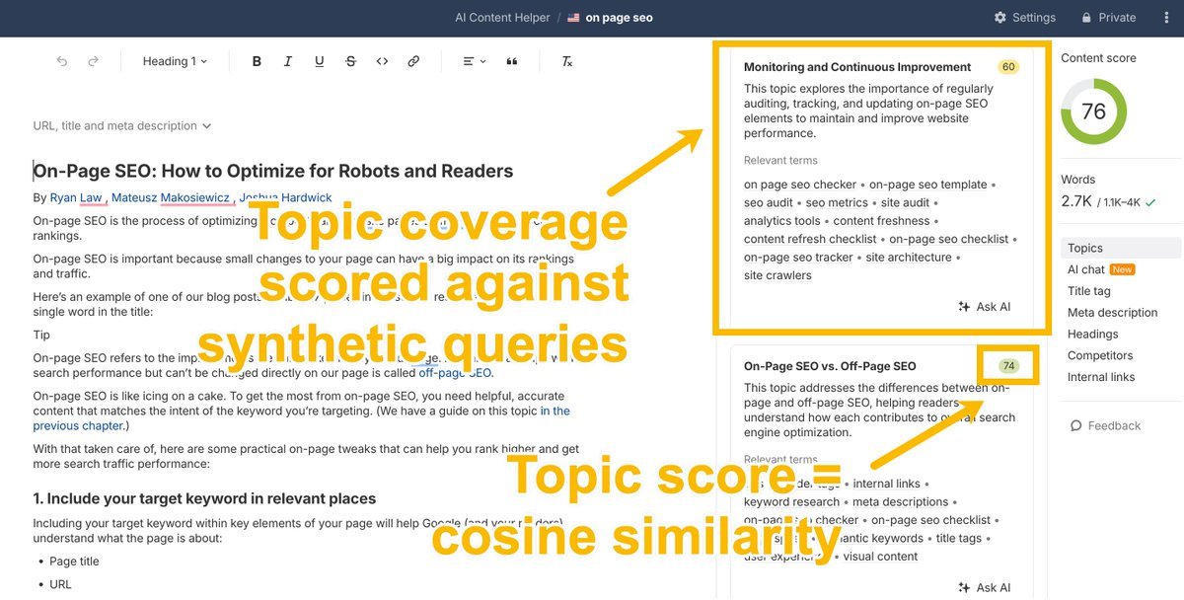Click the 'seo metrics' term
Image resolution: width=1184 pixels, height=600 pixels.
tap(837, 202)
